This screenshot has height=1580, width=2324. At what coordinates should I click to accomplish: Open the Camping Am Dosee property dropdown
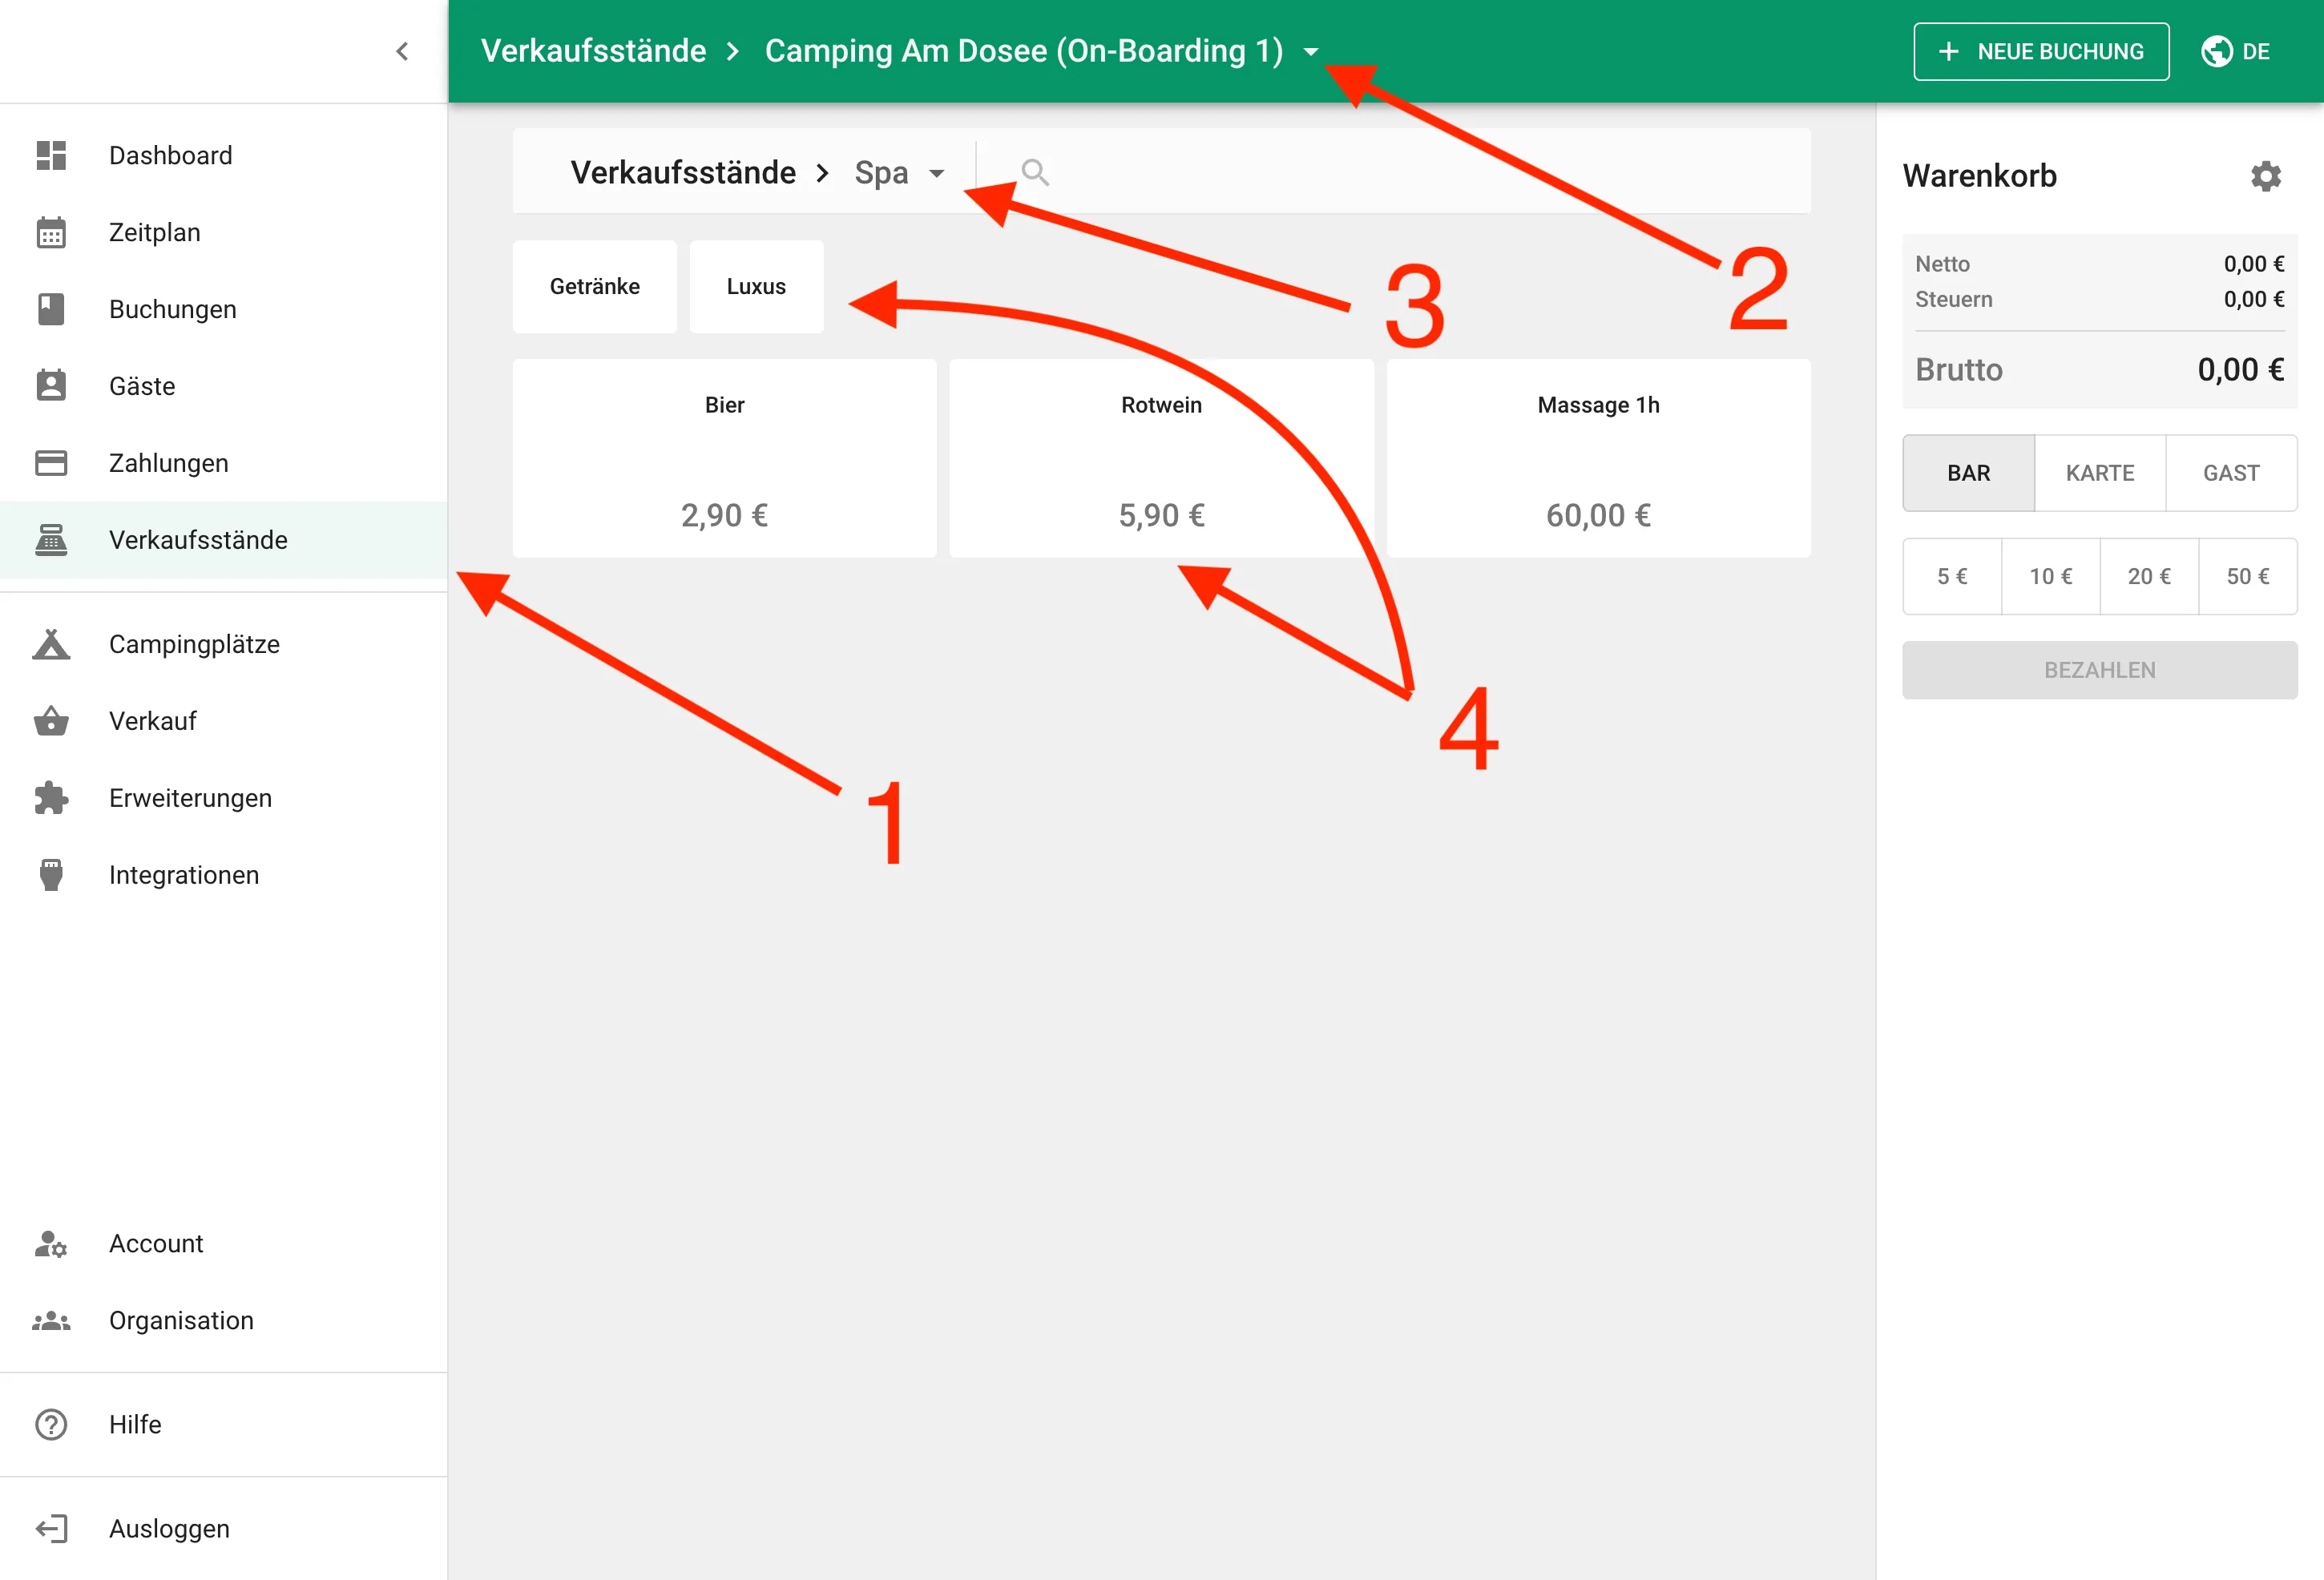coord(1311,52)
